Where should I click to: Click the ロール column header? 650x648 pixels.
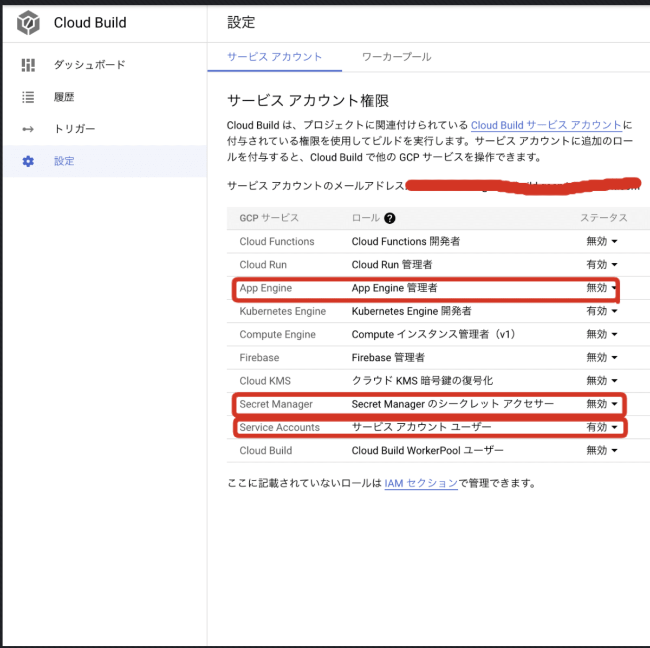coord(366,218)
